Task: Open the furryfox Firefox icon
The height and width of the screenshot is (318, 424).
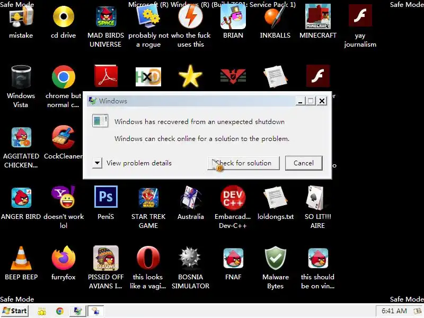Action: pyautogui.click(x=64, y=258)
